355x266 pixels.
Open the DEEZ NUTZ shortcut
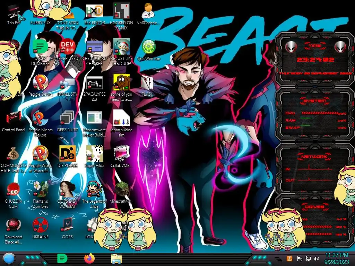[x=67, y=121]
